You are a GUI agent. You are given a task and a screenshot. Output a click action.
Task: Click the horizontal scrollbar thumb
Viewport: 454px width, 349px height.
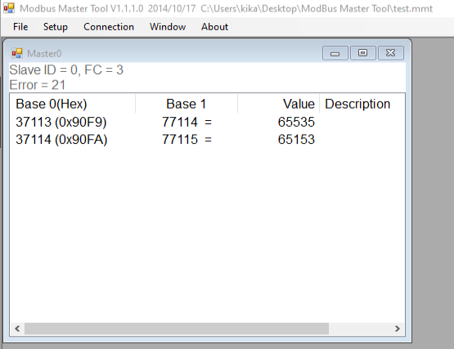(177, 329)
